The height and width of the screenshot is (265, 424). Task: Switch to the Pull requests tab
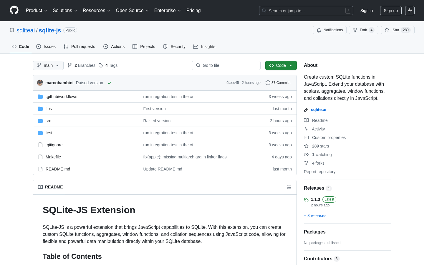tap(79, 47)
